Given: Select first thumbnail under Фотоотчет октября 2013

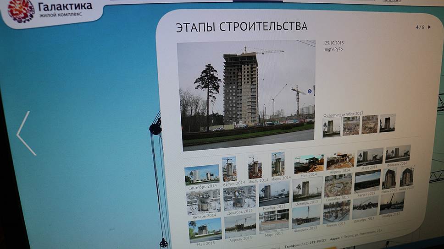Looking at the screenshot, I should (331, 126).
